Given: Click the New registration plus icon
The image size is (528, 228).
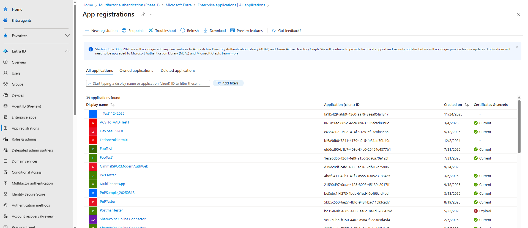Looking at the screenshot, I should tap(87, 31).
